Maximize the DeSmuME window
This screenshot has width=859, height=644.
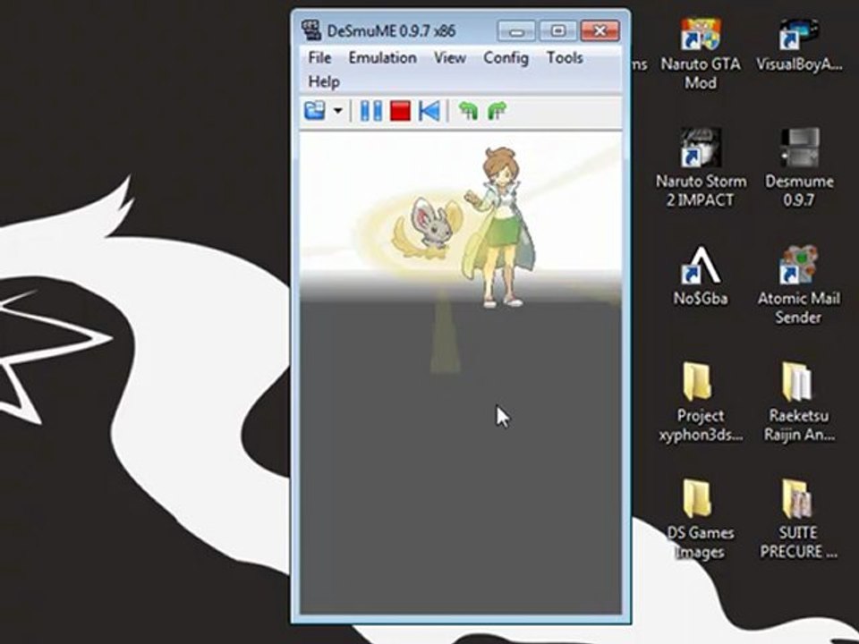(557, 31)
